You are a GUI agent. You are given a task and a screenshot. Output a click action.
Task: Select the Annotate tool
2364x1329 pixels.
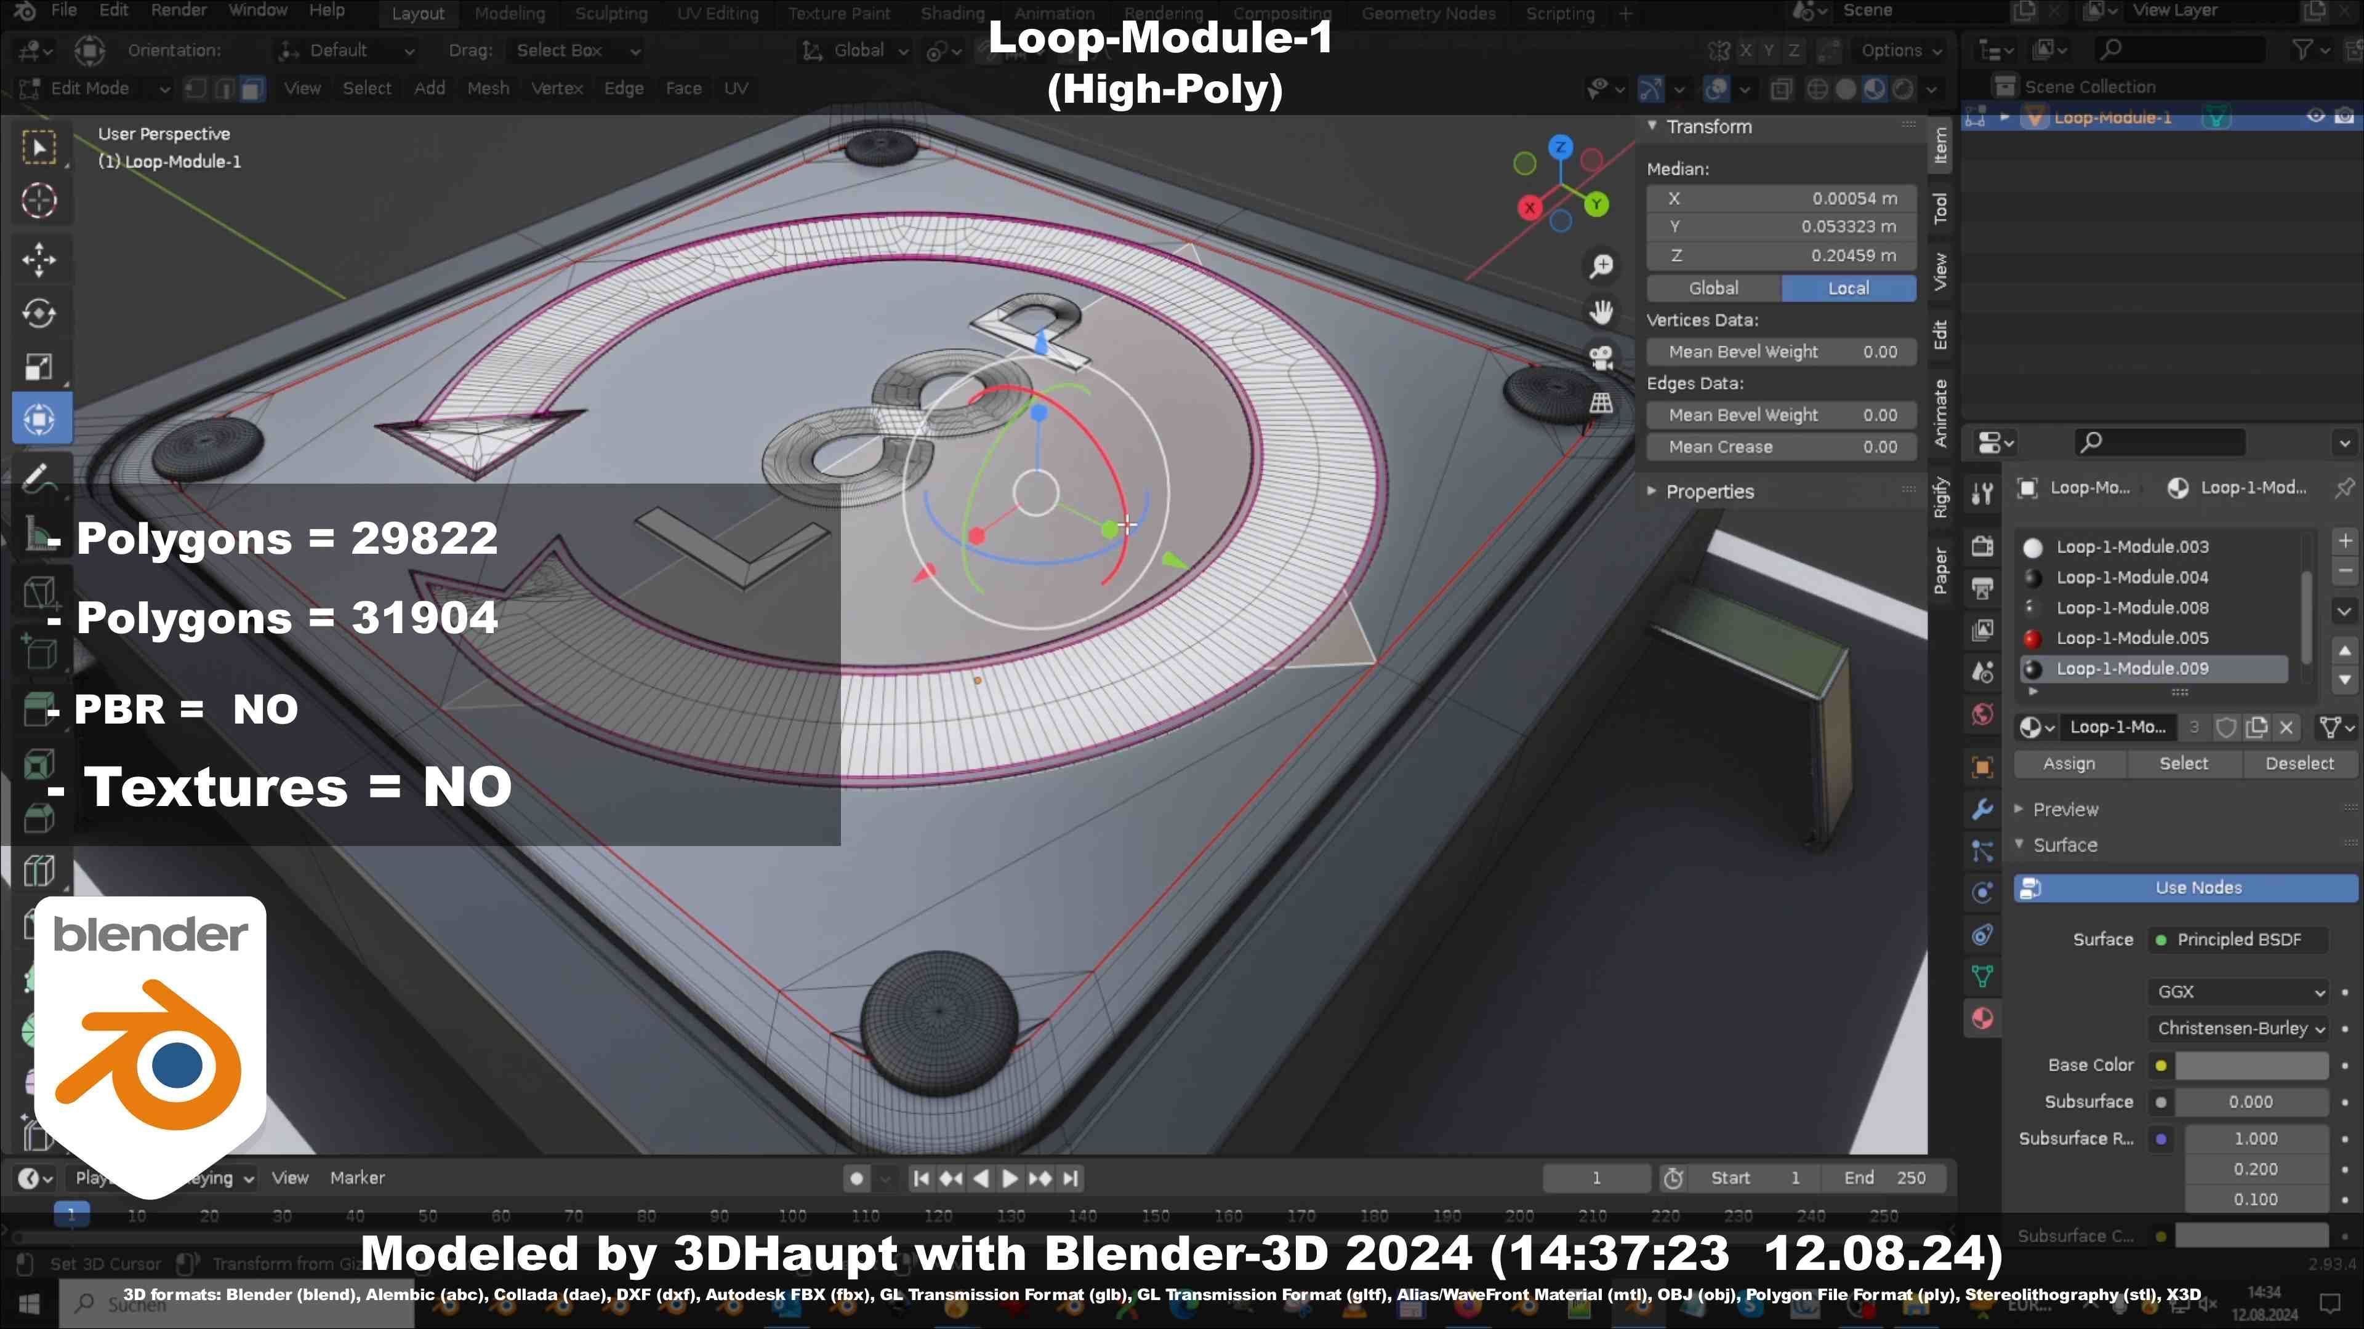[x=39, y=478]
